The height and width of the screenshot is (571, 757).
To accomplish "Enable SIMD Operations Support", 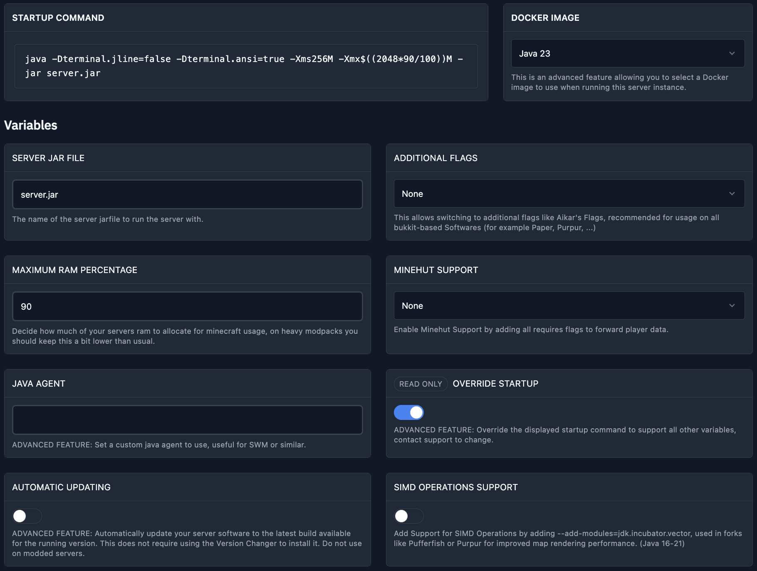I will pyautogui.click(x=408, y=516).
